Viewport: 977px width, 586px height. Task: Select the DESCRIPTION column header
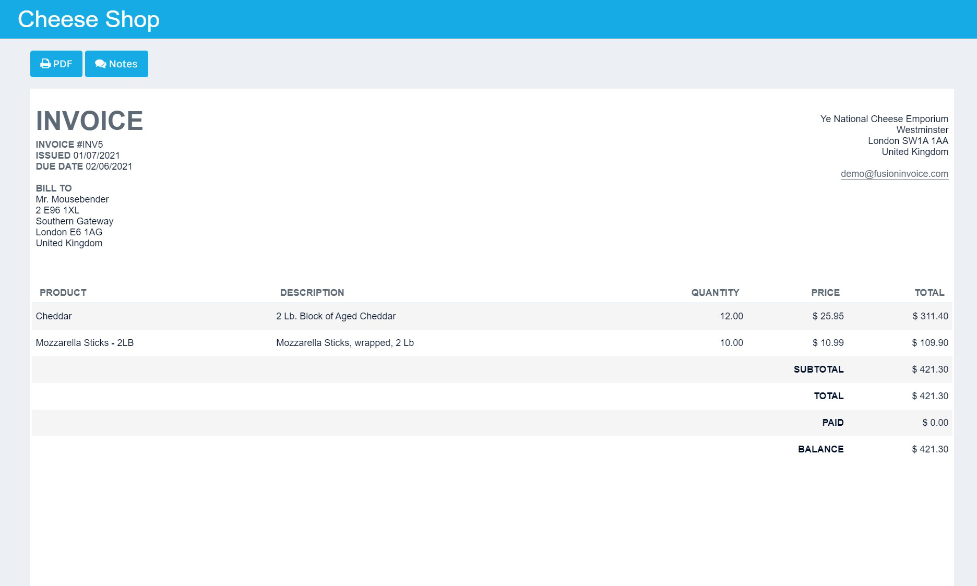[x=312, y=293]
